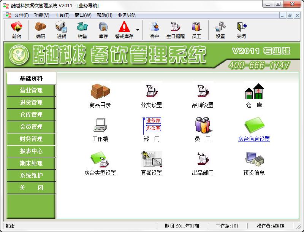The image size is (304, 232).
Task: Click the 关闭 exit door toolbar icon
Action: (241, 30)
